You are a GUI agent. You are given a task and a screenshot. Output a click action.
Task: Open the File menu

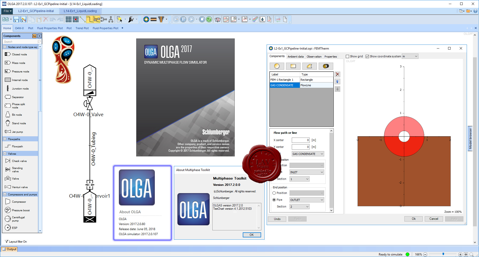[8, 11]
